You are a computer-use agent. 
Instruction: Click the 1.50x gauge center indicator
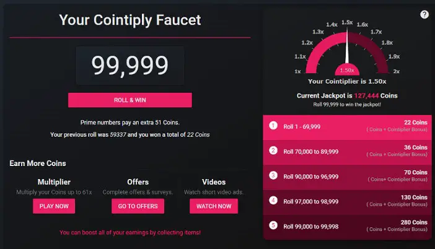347,70
